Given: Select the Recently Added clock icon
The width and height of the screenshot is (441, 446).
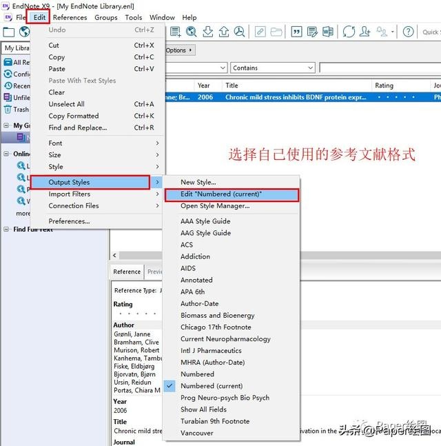Looking at the screenshot, I should click(8, 85).
